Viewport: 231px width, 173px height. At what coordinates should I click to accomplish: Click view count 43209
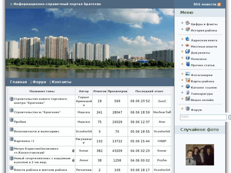click(x=117, y=151)
